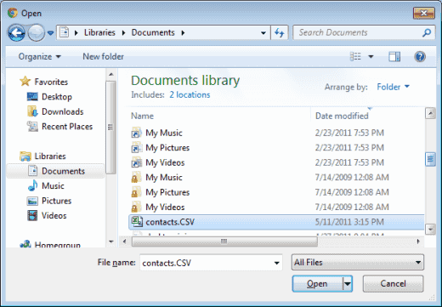The image size is (442, 307).
Task: Click the Recent Places icon
Action: [32, 126]
